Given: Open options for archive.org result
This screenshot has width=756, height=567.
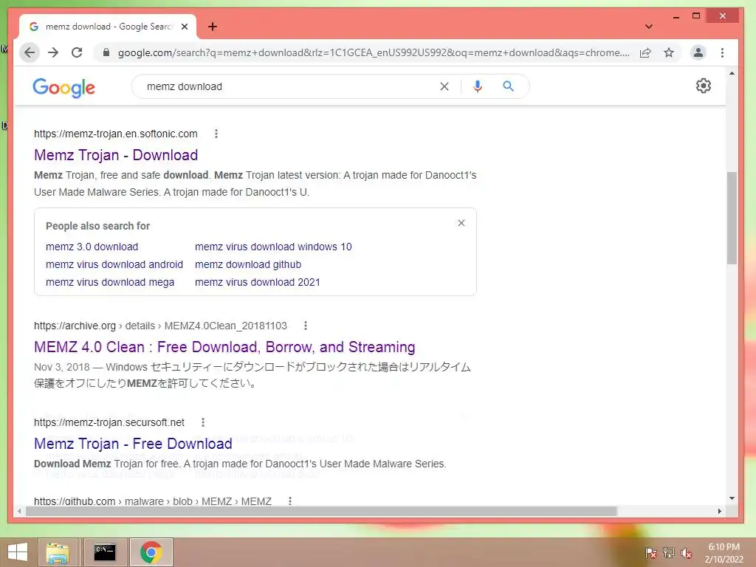Looking at the screenshot, I should click(305, 326).
